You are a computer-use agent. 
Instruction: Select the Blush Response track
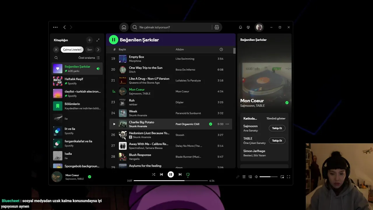[x=170, y=157]
